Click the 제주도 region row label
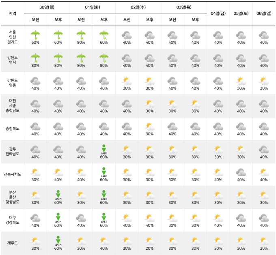Image resolution: width=276 pixels, height=255 pixels. click(13, 243)
